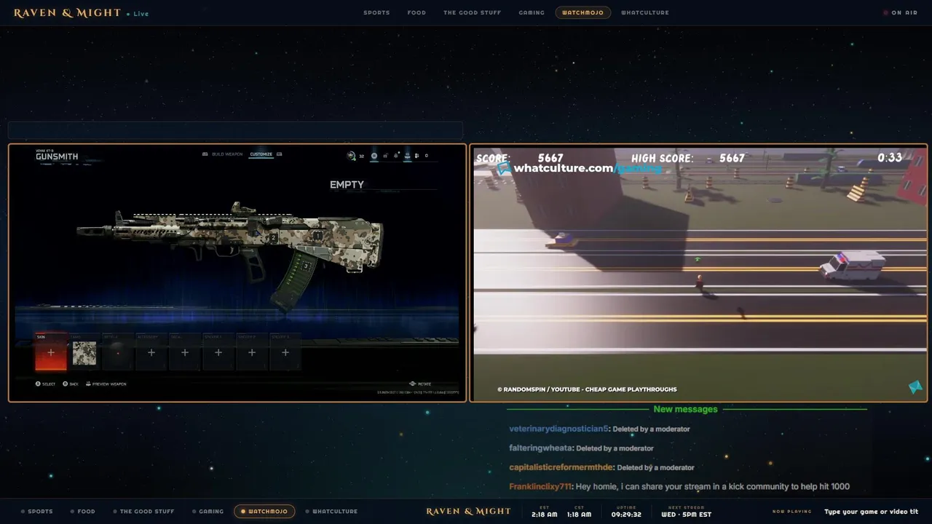Click the empty banner field above videos
Image resolution: width=932 pixels, height=524 pixels.
pos(235,130)
